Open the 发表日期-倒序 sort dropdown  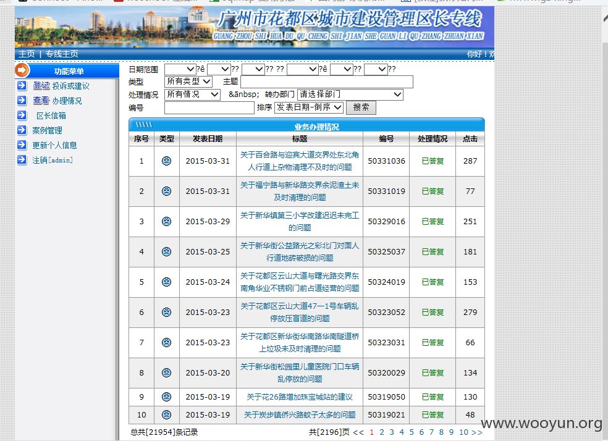tap(309, 107)
